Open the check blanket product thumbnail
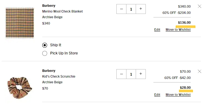The height and width of the screenshot is (104, 206). (x=20, y=23)
